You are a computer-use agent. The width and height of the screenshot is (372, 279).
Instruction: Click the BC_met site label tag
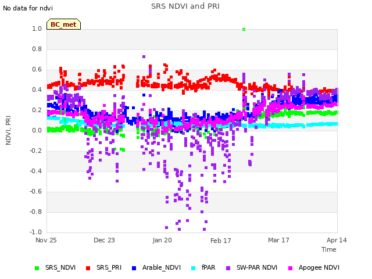[x=63, y=24]
